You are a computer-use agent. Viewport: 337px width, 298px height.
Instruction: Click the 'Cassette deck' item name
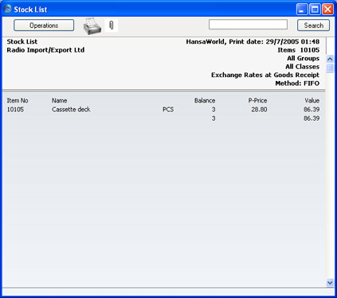tap(71, 110)
